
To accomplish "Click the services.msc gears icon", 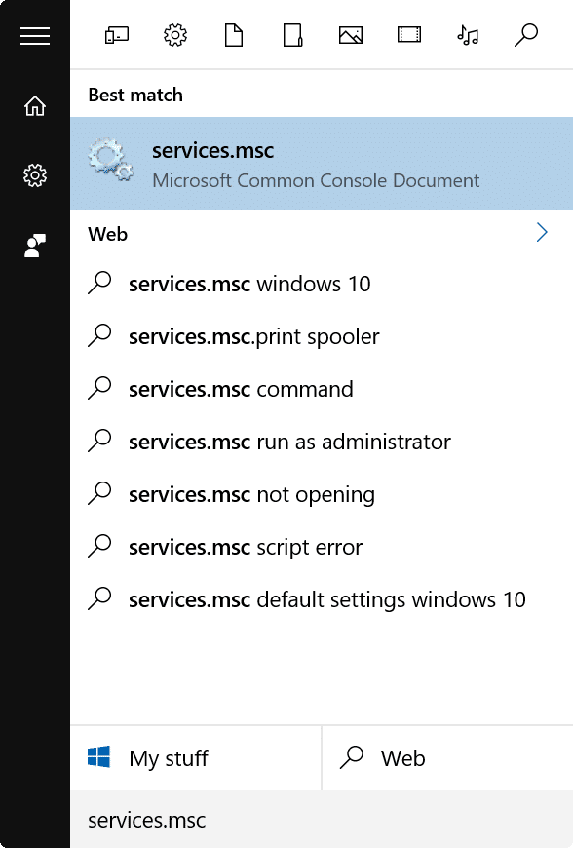I will (111, 161).
